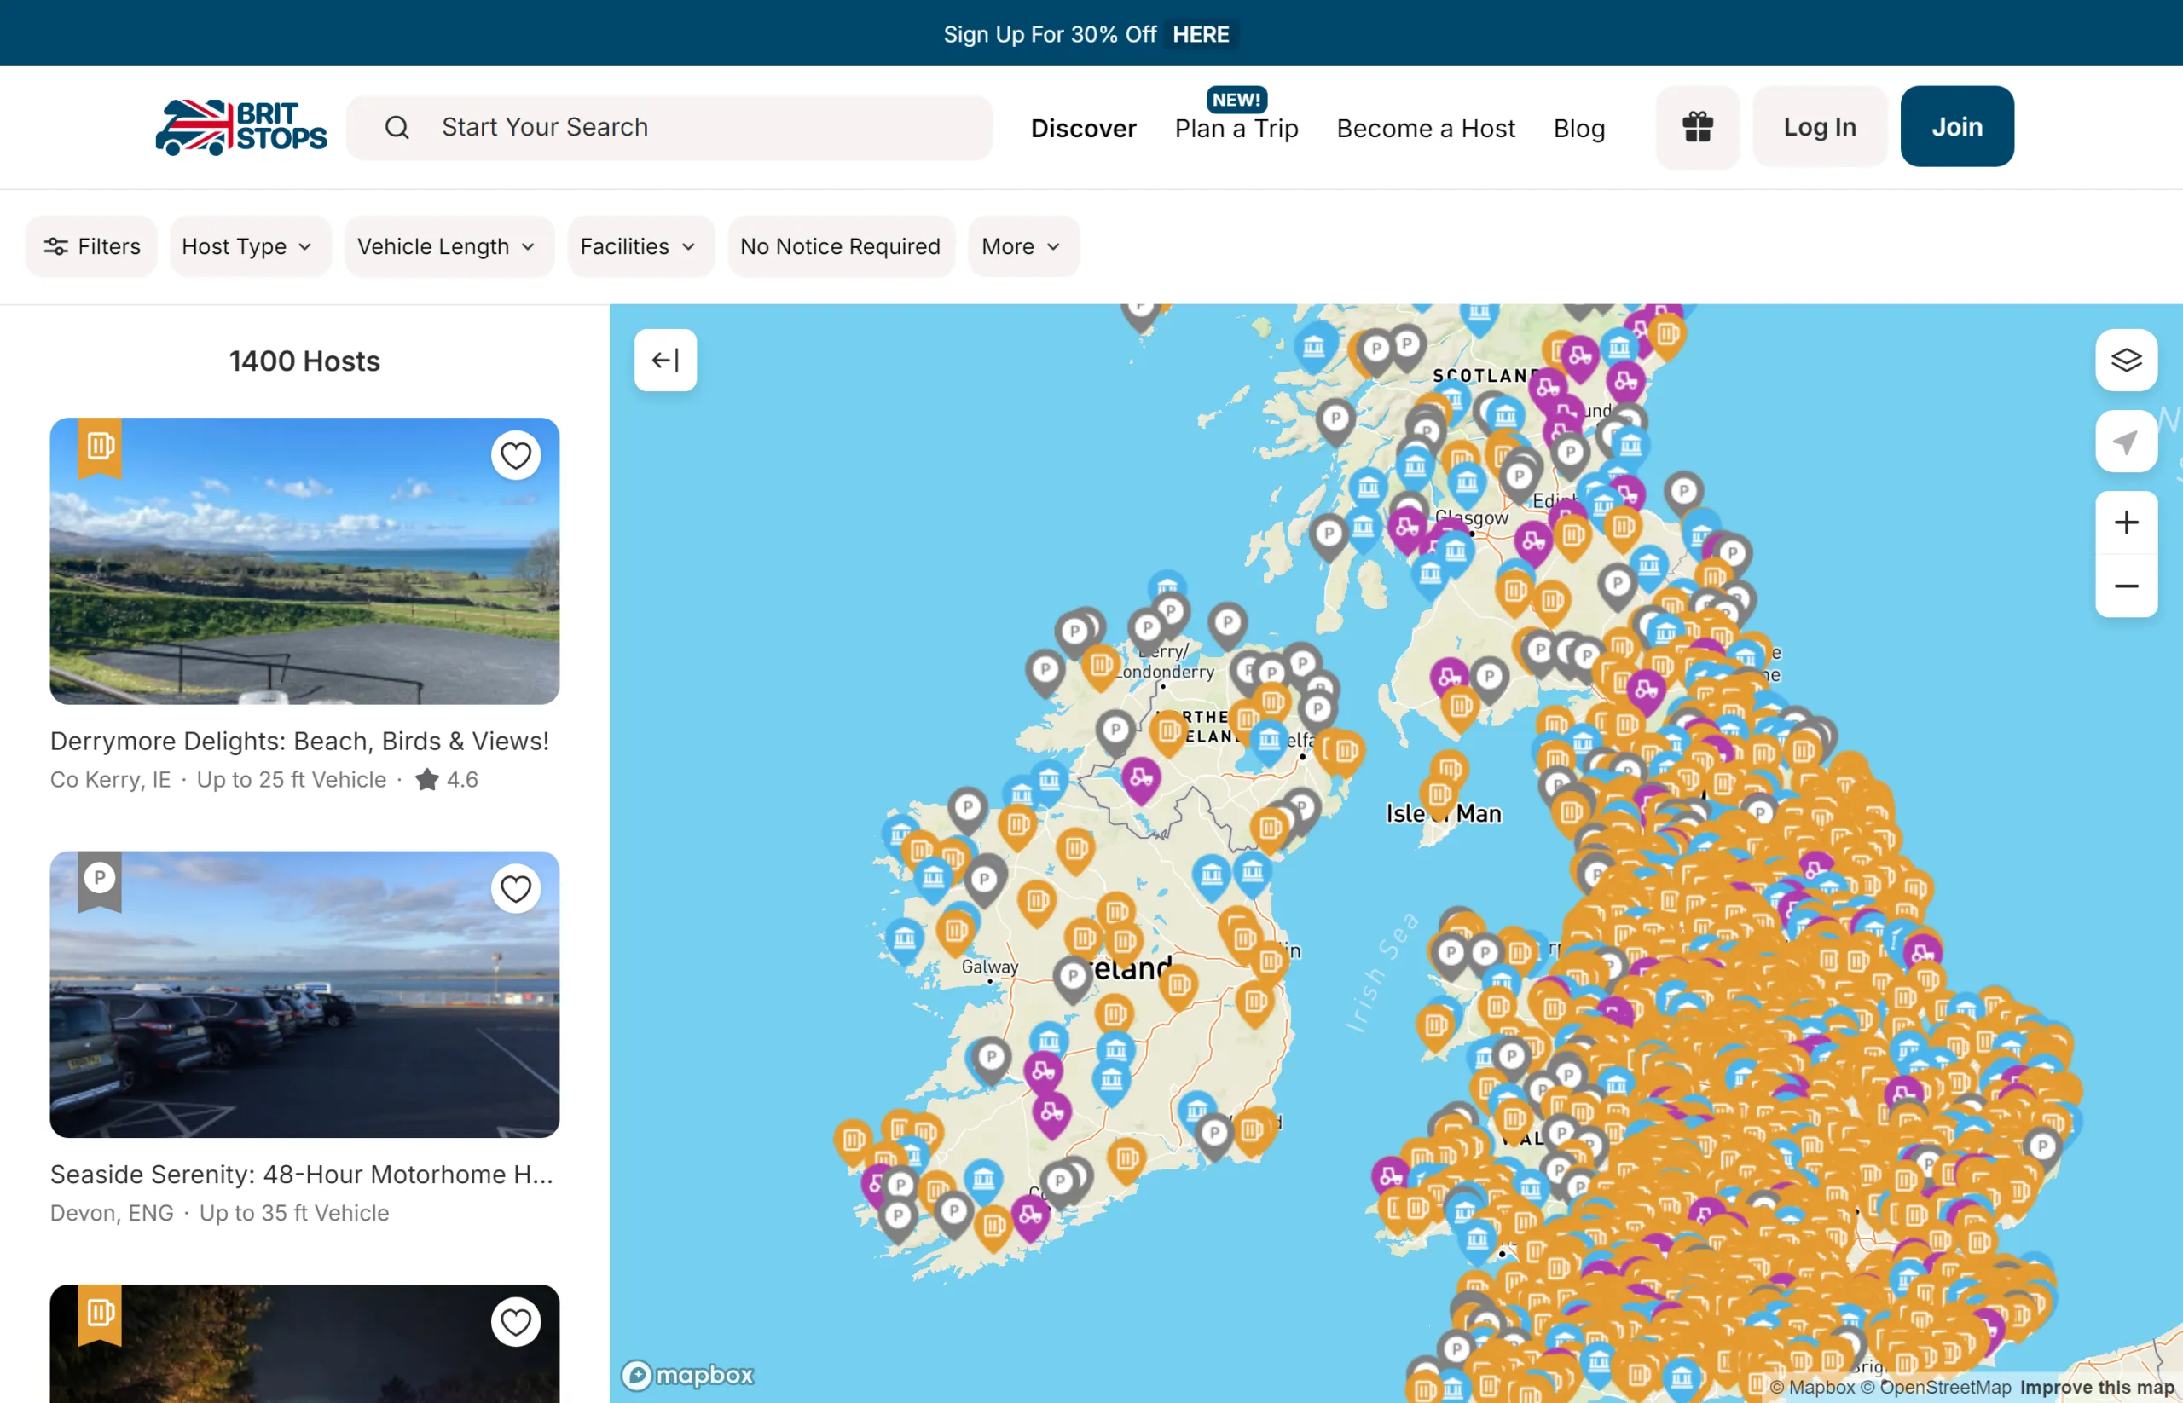2183x1403 pixels.
Task: Open the Filters panel
Action: (91, 246)
